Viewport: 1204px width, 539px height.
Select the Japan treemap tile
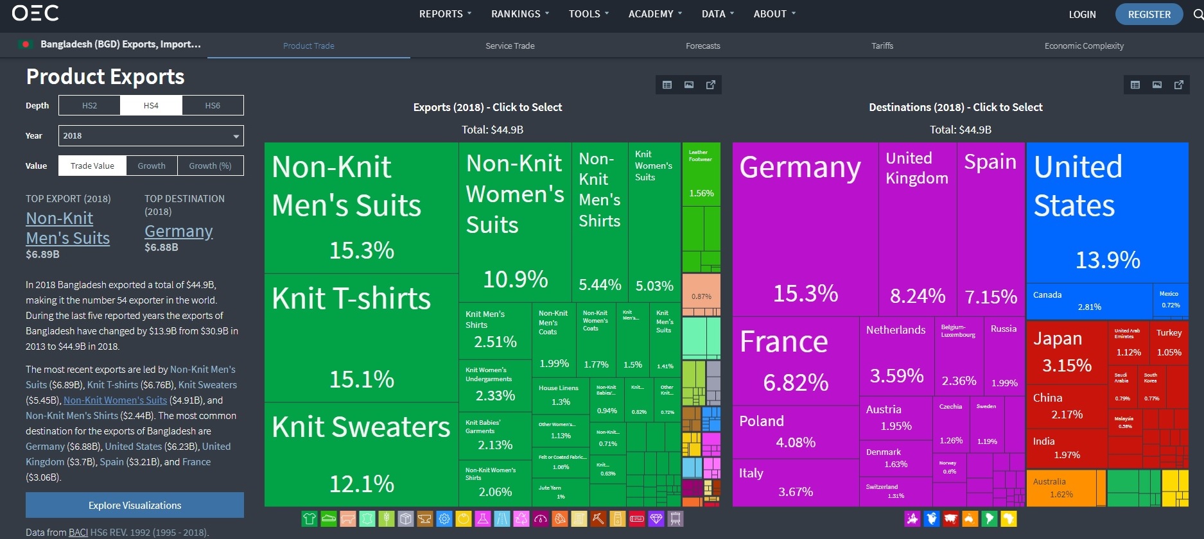pos(1067,352)
